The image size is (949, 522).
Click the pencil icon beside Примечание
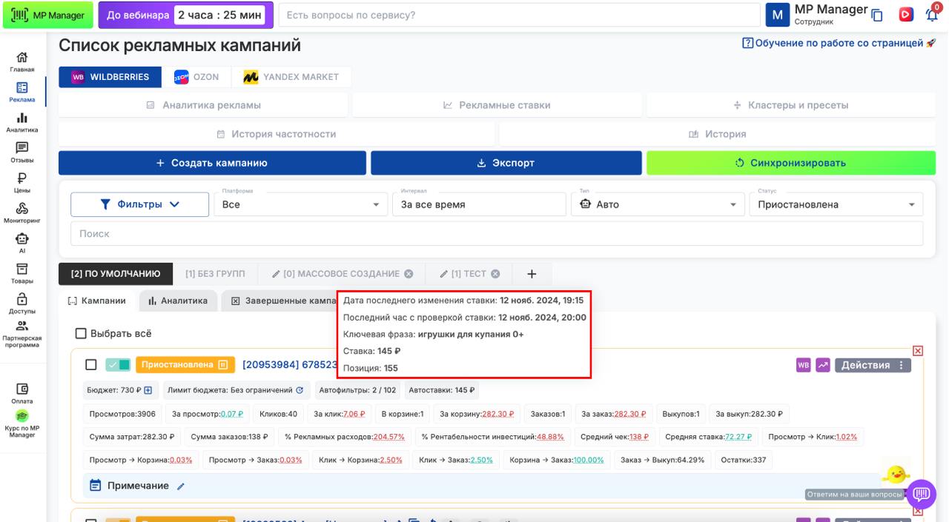[180, 486]
